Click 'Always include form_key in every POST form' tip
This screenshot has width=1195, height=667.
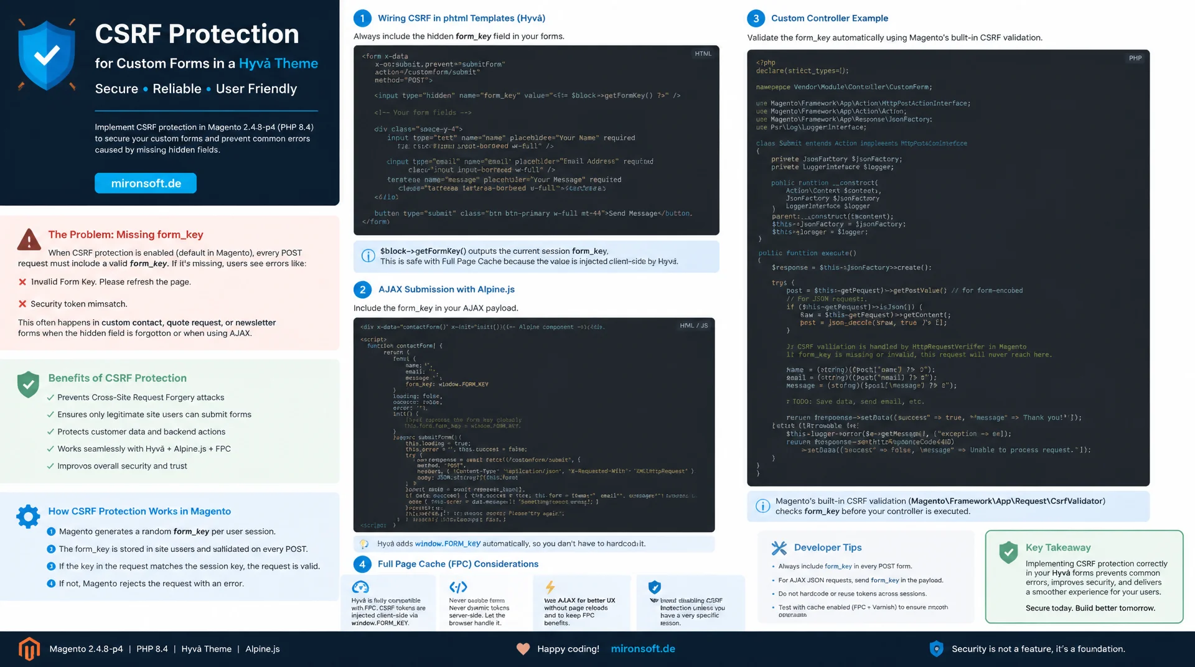point(845,566)
